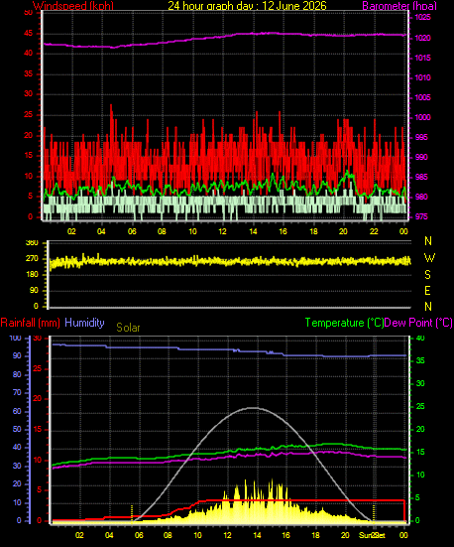The height and width of the screenshot is (547, 454).
Task: Click the '24 hour graph day : 12 June 2026' title
Action: (247, 6)
